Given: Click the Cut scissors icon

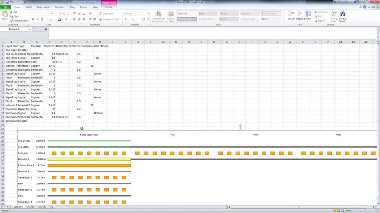Looking at the screenshot, I should (x=11, y=12).
